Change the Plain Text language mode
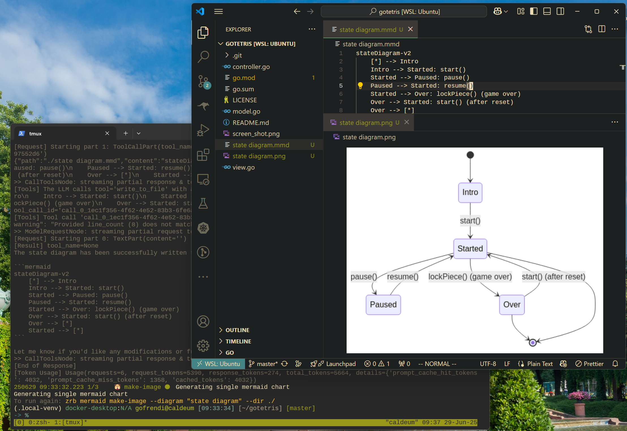The height and width of the screenshot is (431, 627). [x=540, y=364]
